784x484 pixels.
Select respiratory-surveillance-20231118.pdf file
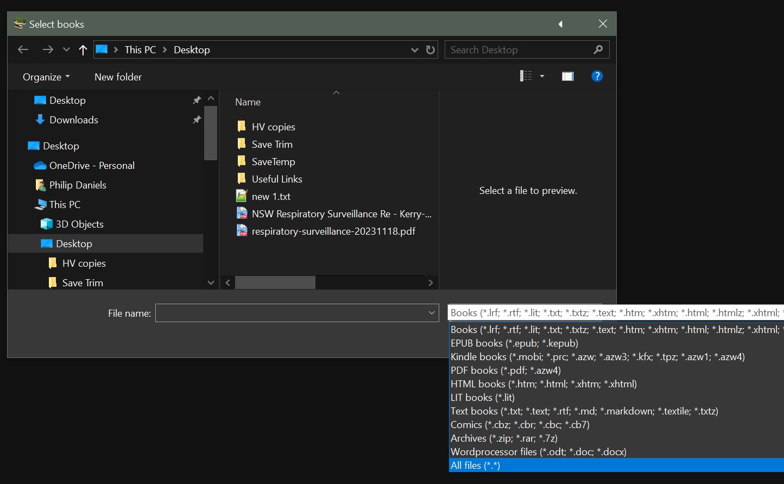[333, 231]
